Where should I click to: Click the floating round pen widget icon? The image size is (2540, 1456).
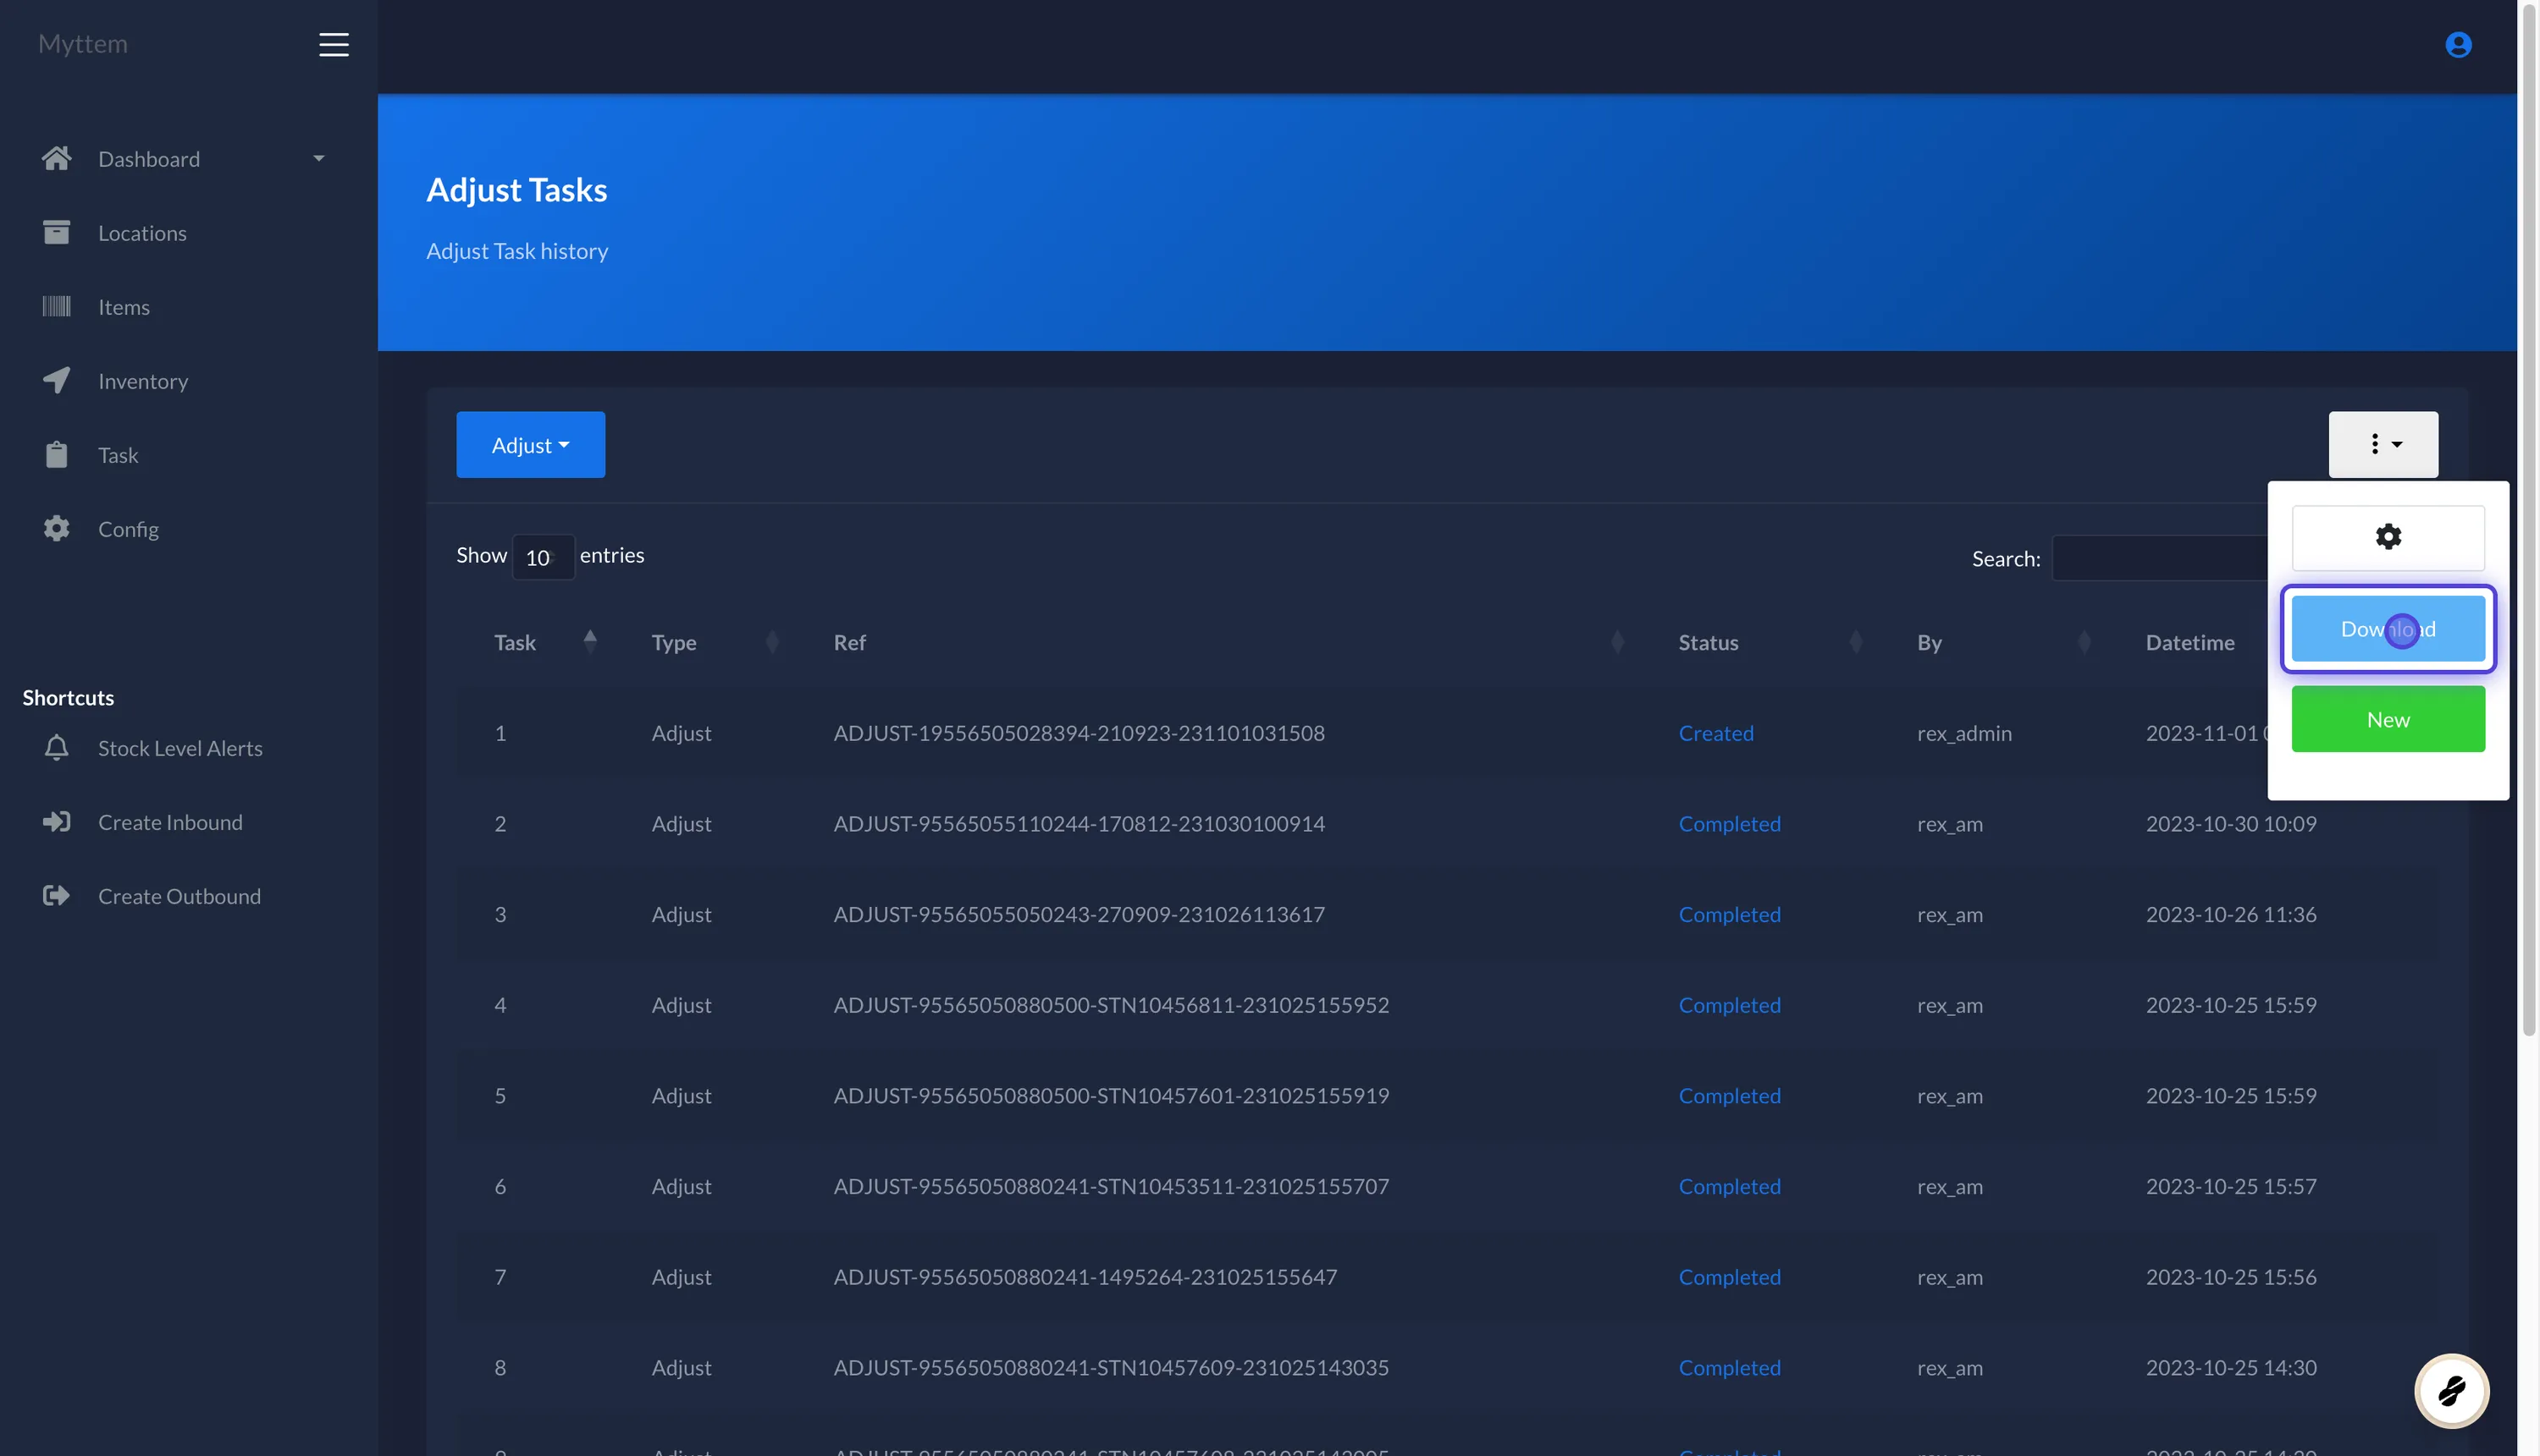(x=2451, y=1390)
